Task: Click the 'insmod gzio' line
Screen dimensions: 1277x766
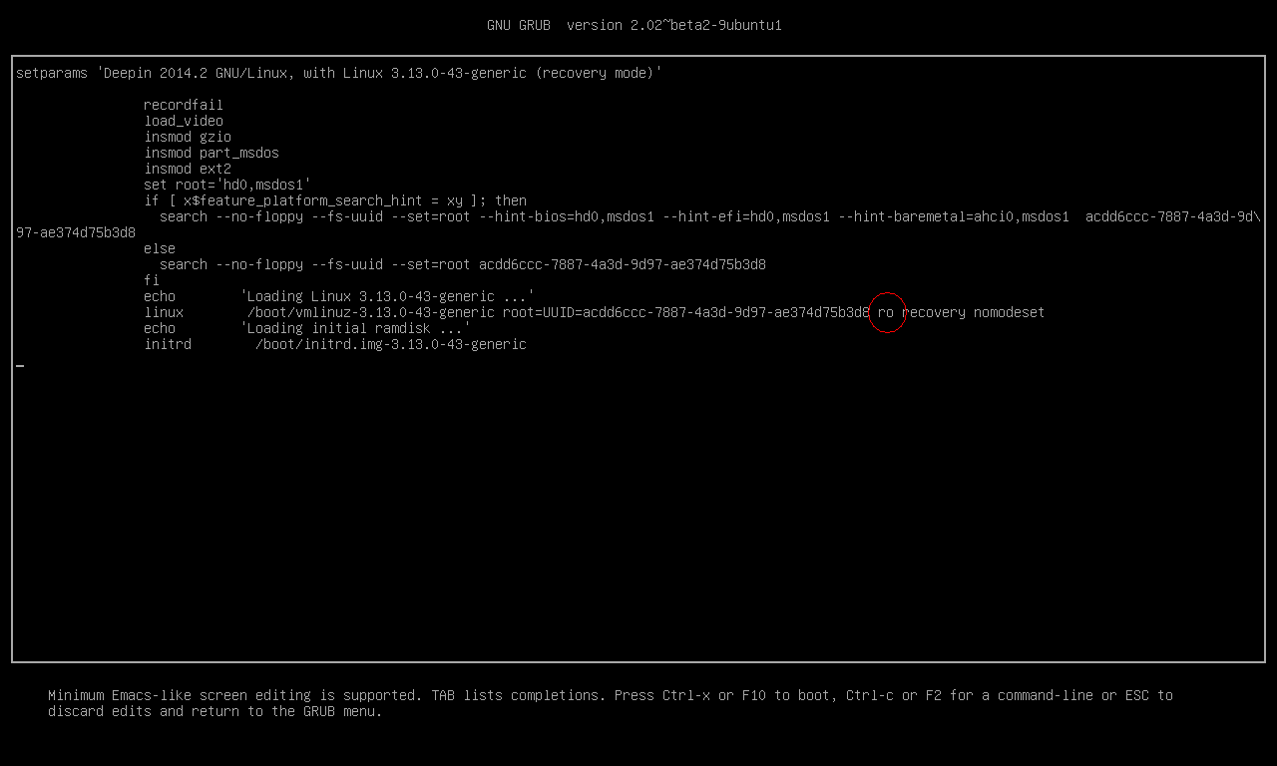Action: click(x=188, y=137)
